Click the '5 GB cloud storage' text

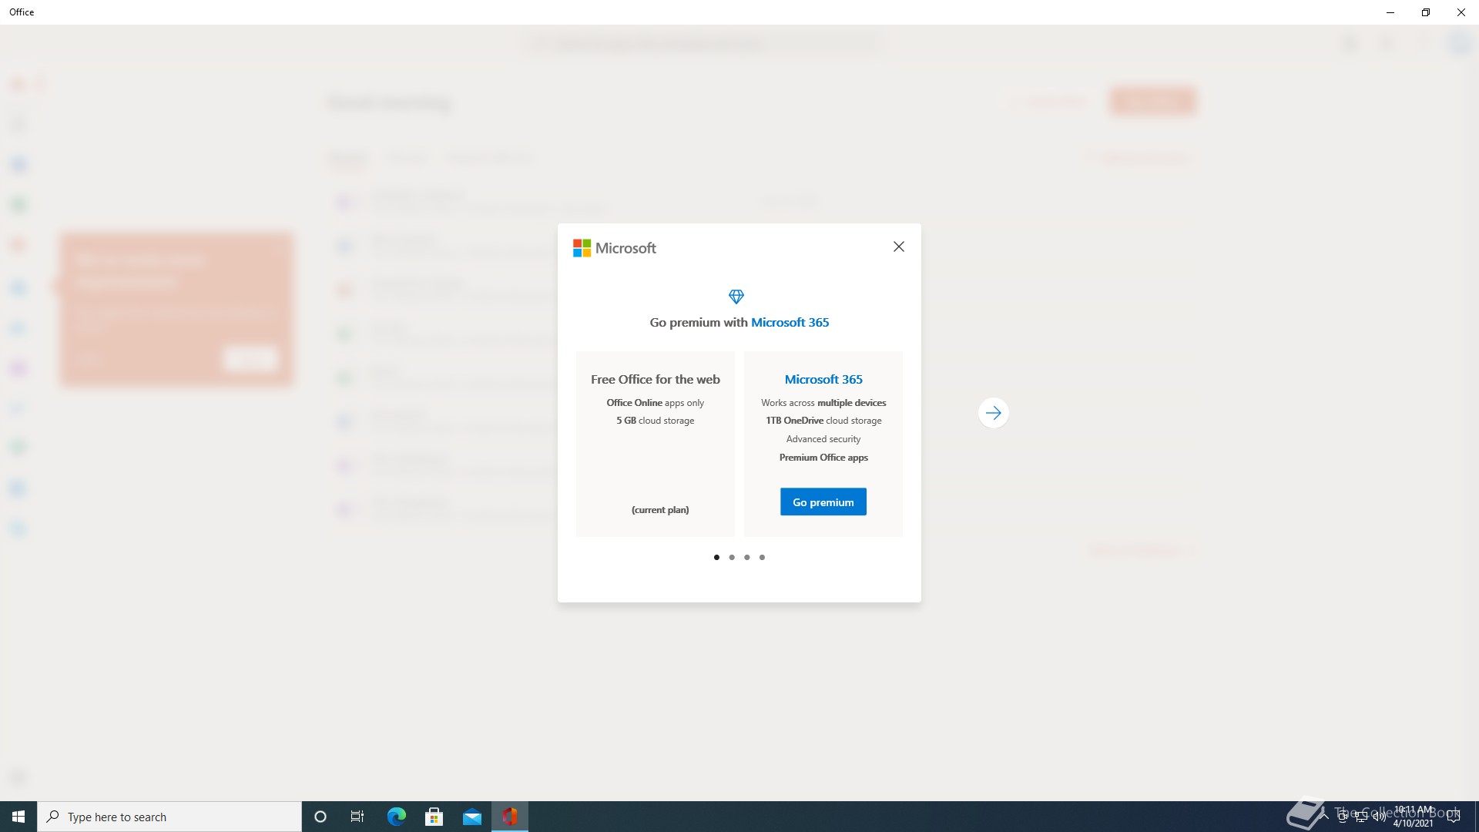tap(655, 421)
